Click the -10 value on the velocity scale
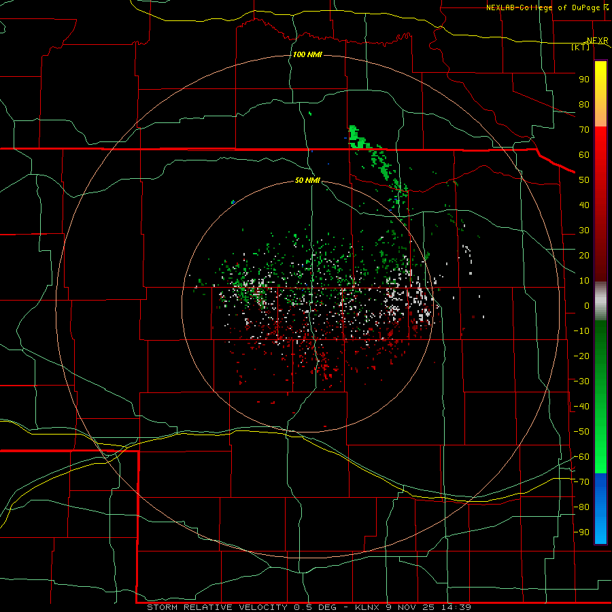The width and height of the screenshot is (612, 612). [581, 331]
